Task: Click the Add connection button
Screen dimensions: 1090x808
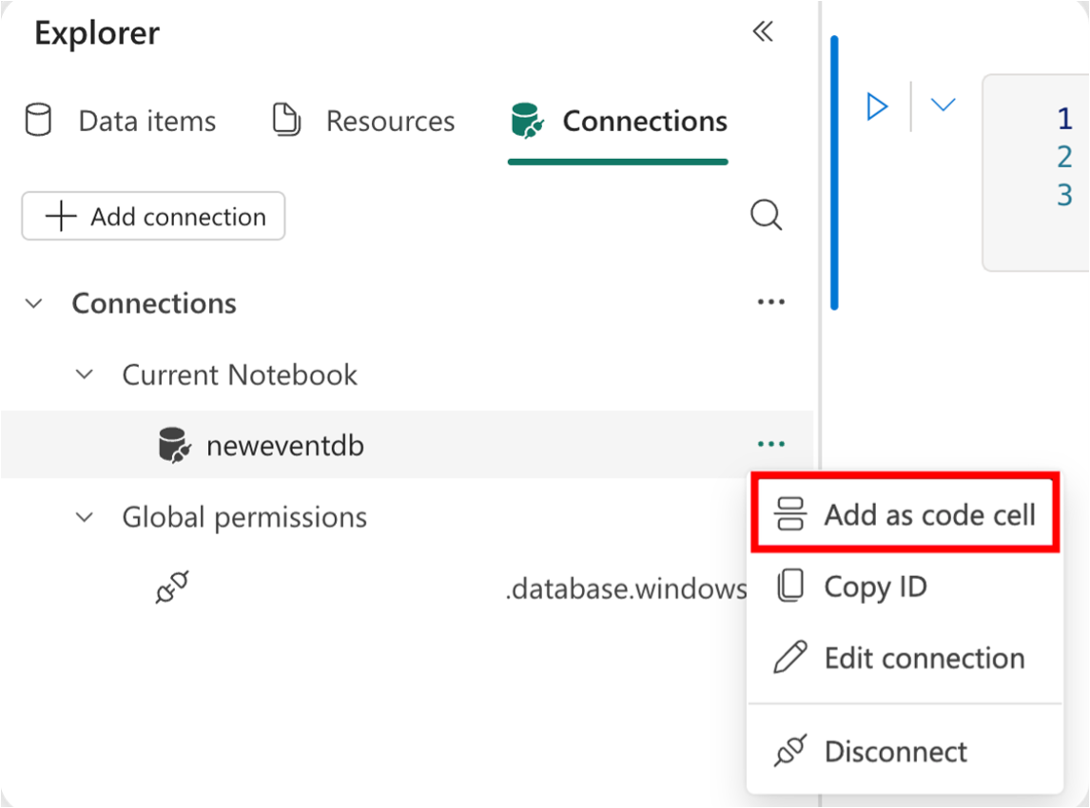Action: point(153,217)
